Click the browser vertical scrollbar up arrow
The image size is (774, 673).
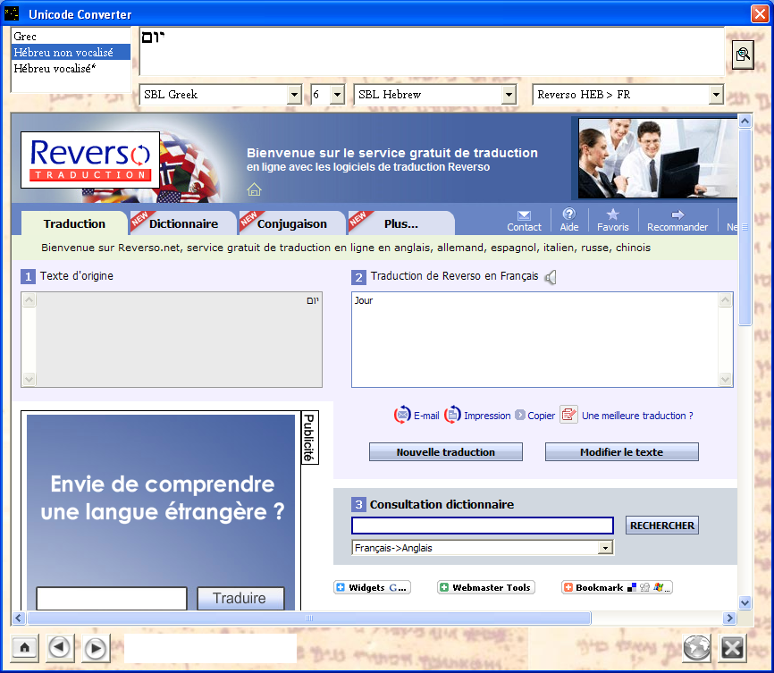click(745, 121)
